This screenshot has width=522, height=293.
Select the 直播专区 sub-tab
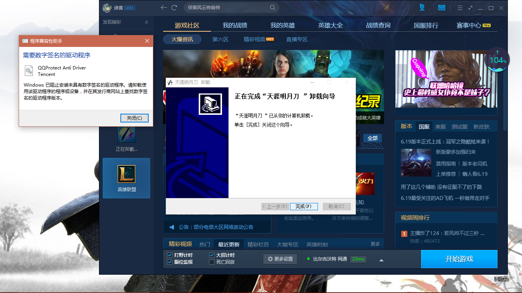(297, 39)
